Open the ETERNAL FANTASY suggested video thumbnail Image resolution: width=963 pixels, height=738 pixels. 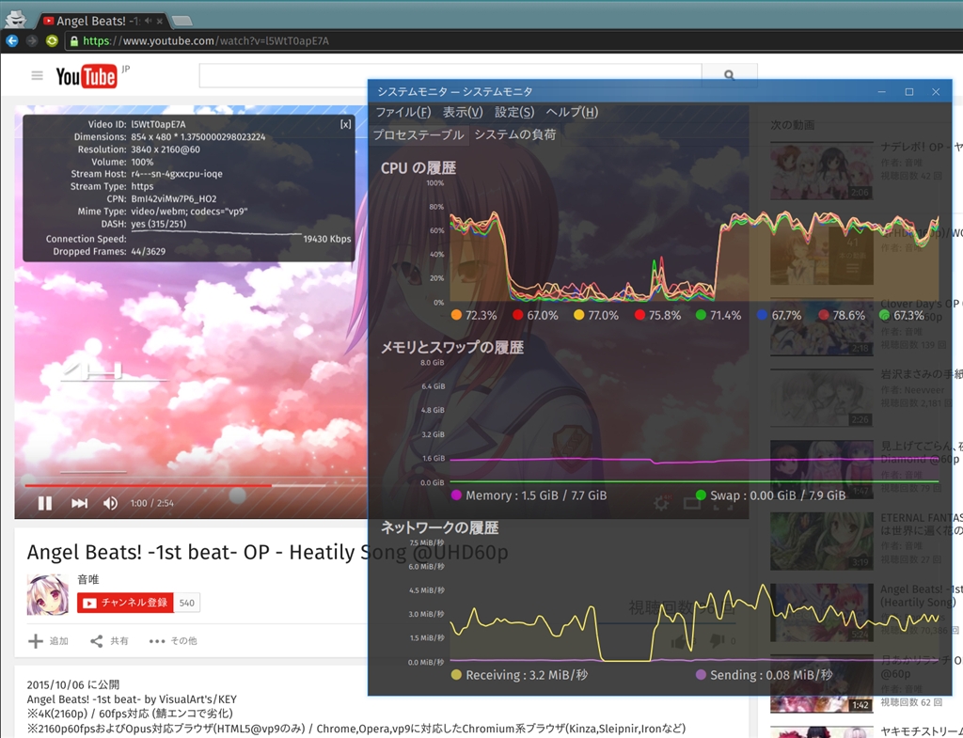(x=822, y=541)
